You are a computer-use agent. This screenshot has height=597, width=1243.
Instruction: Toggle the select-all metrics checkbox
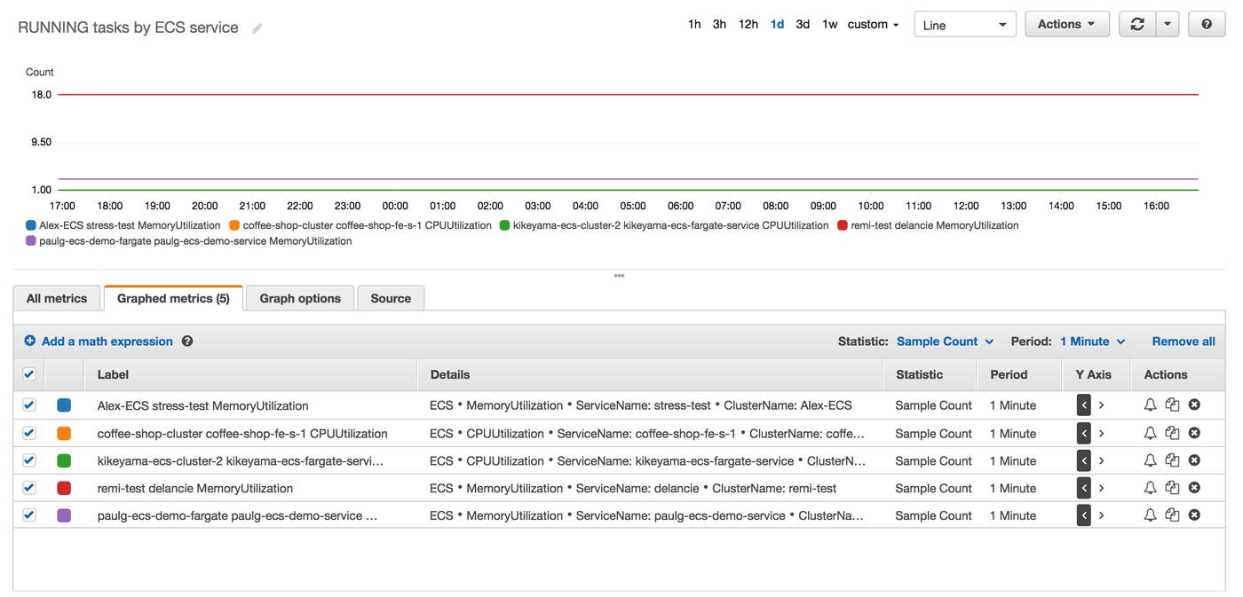[28, 373]
